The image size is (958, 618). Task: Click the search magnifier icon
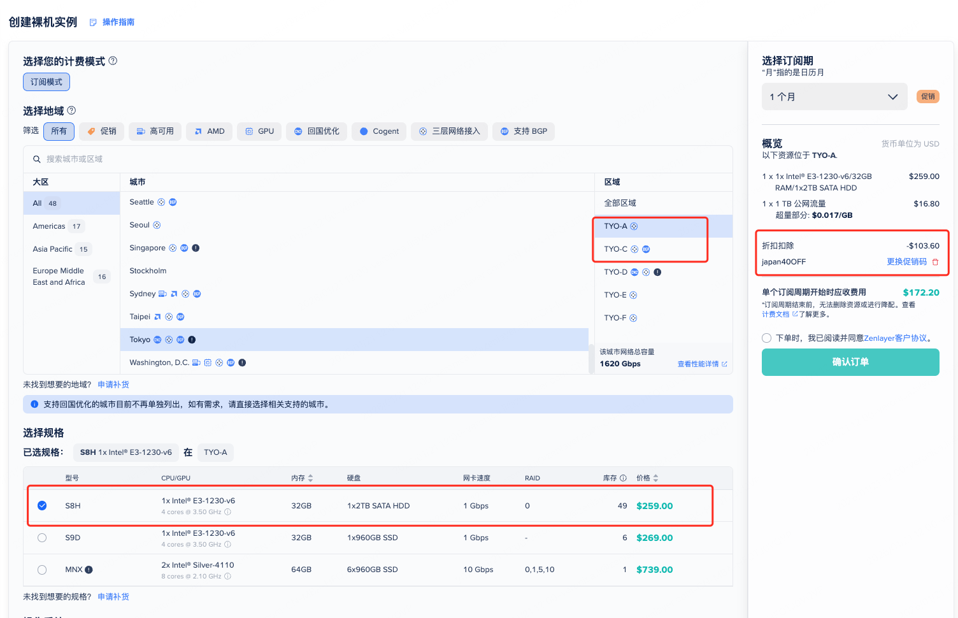37,159
